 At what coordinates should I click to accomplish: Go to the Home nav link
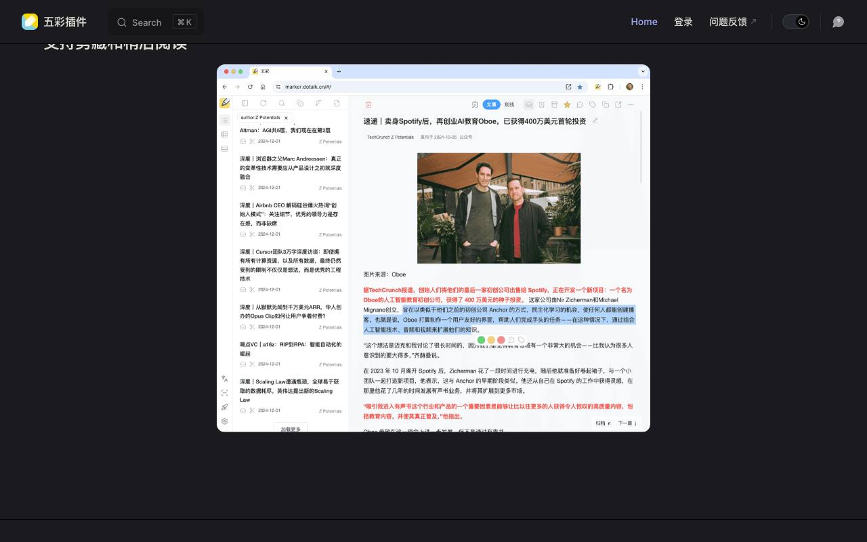[644, 22]
